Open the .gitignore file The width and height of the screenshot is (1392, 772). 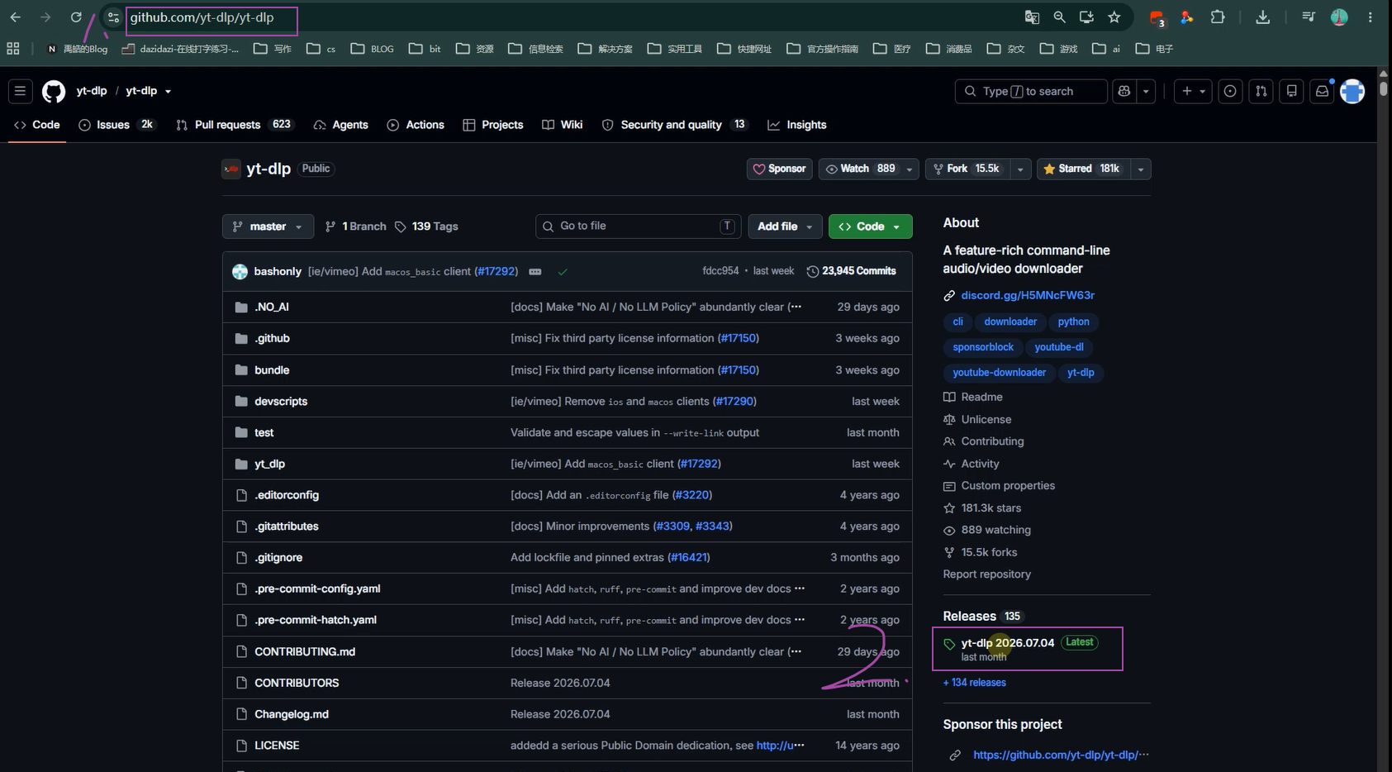(x=278, y=558)
